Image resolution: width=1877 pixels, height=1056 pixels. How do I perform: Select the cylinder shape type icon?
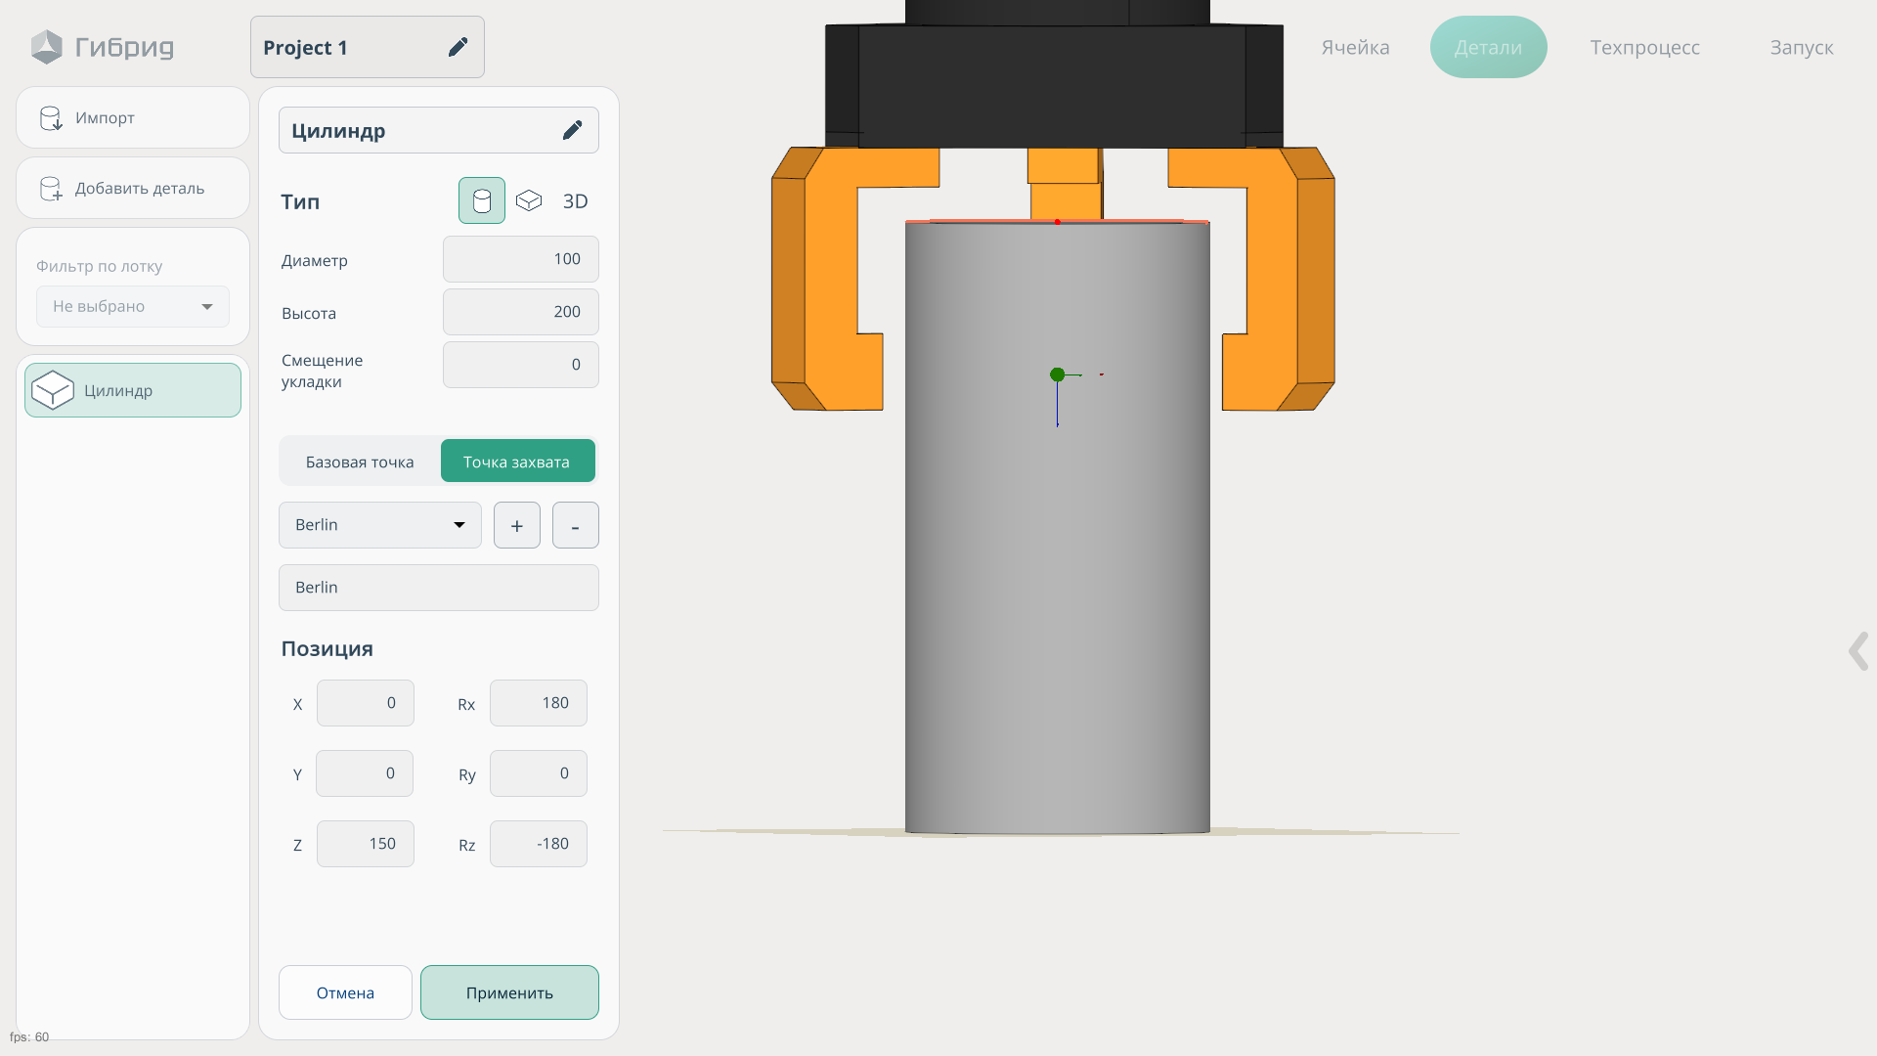[482, 200]
